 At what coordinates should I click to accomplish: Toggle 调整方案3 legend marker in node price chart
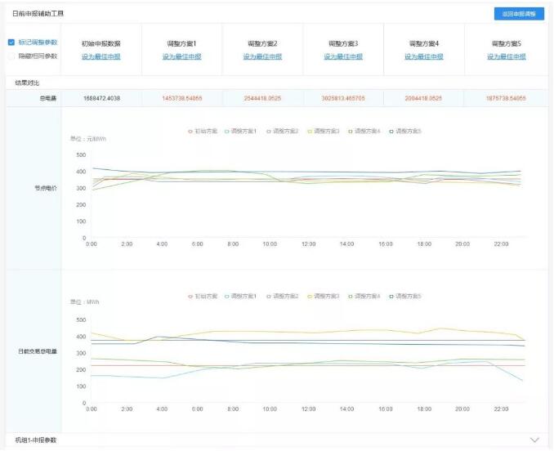coord(310,132)
